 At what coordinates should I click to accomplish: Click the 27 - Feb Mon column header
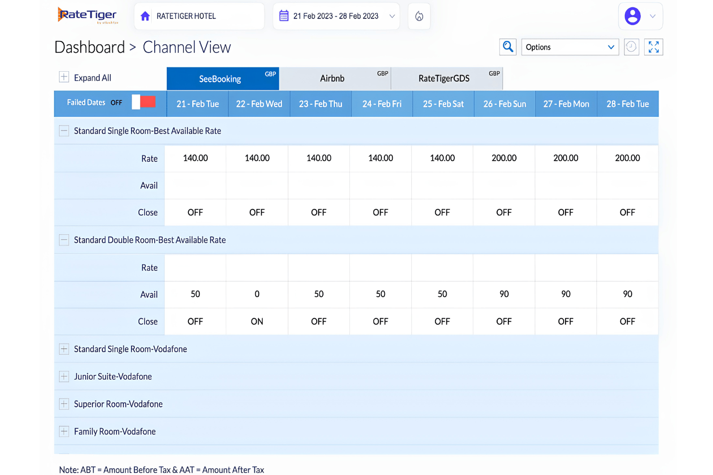pos(566,104)
